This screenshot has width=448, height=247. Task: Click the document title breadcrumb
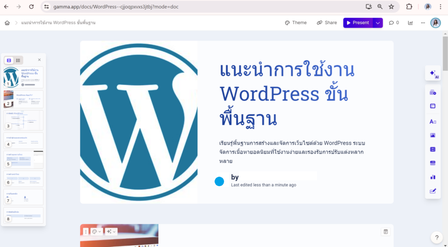(58, 23)
